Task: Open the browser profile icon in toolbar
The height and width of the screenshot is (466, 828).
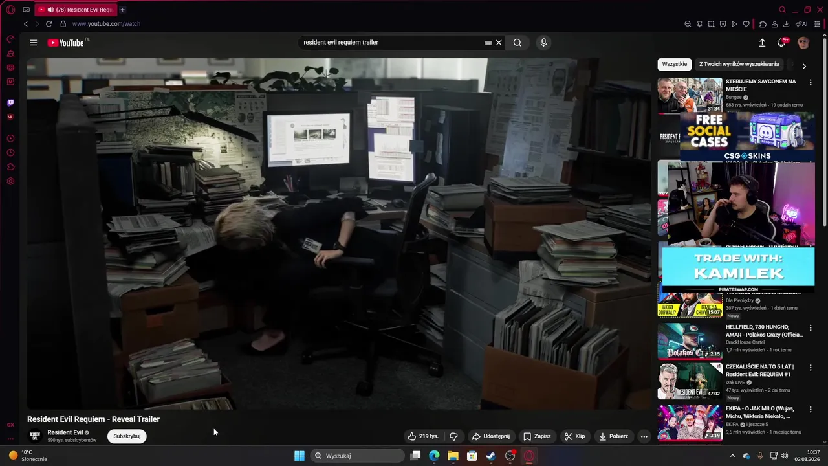Action: click(x=774, y=24)
